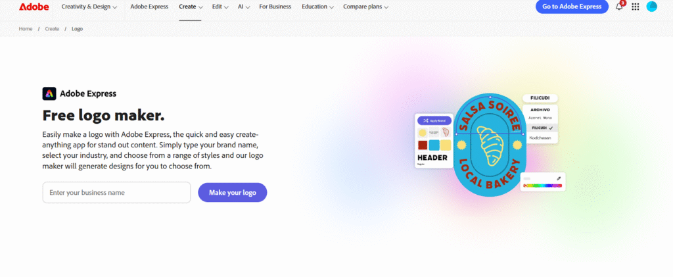
Task: Open the notifications bell
Action: (x=619, y=7)
